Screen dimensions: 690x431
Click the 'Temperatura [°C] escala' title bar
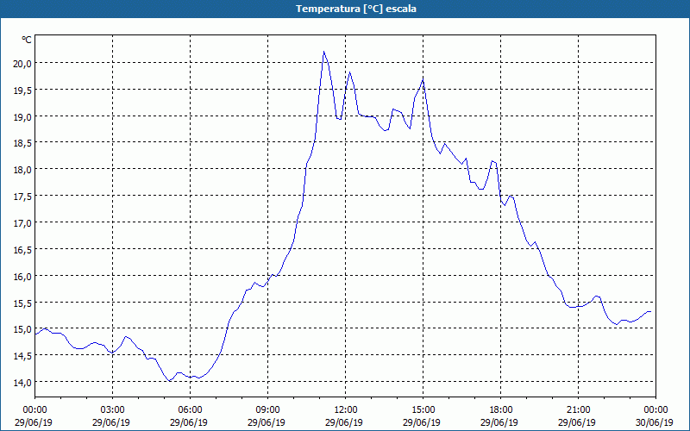pyautogui.click(x=345, y=9)
